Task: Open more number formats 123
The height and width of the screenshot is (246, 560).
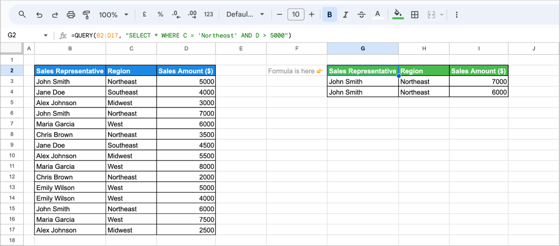Action: (x=208, y=14)
